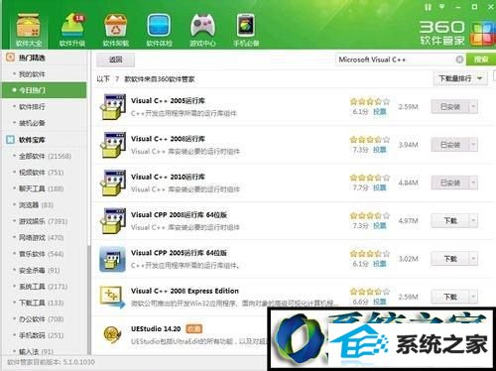Expand arrow beside 下载 for Visual CPP 2005 64位版

coord(473,259)
